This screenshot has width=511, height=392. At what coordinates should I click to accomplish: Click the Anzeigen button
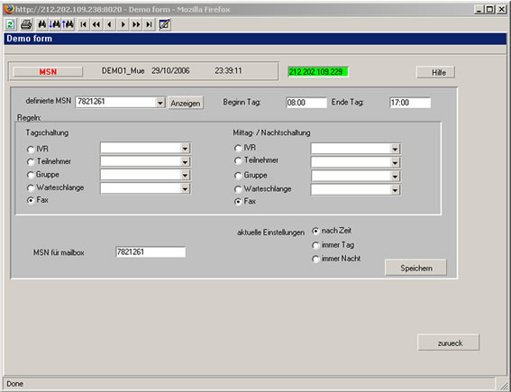(186, 104)
